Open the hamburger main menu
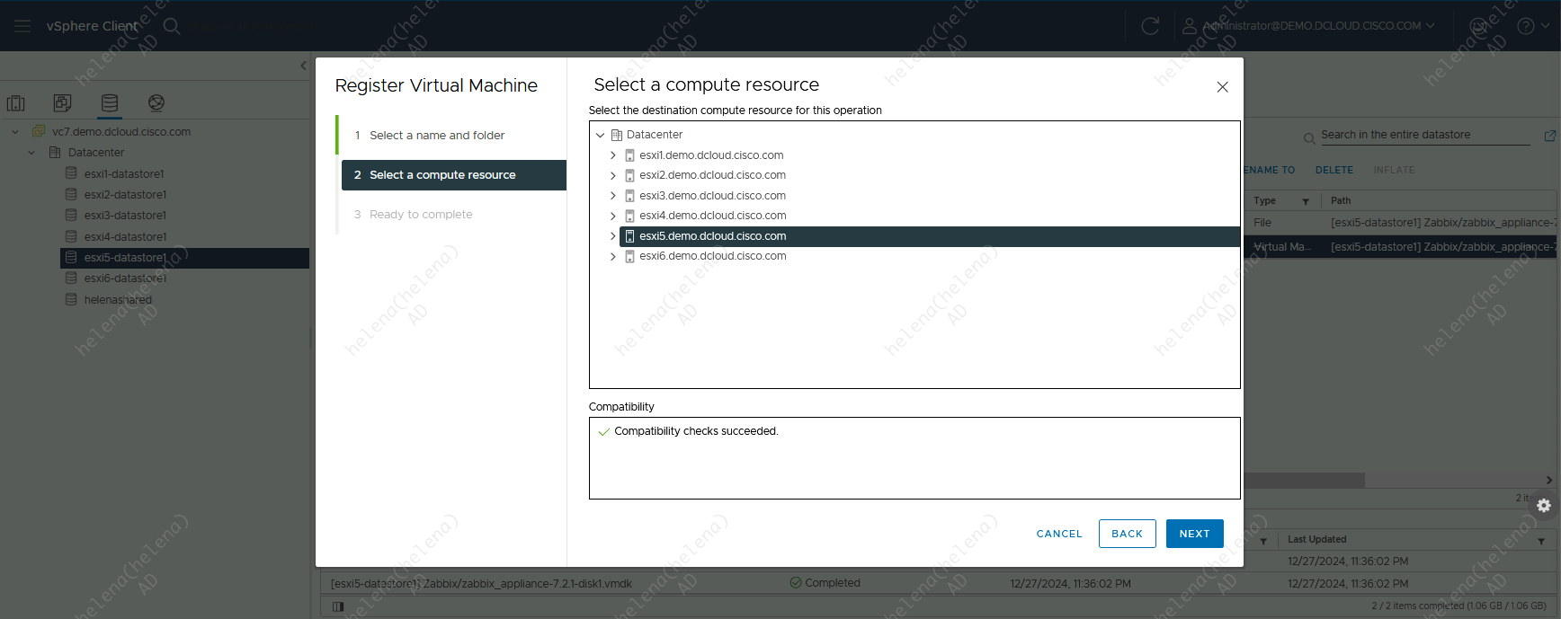Image resolution: width=1561 pixels, height=619 pixels. pyautogui.click(x=22, y=26)
